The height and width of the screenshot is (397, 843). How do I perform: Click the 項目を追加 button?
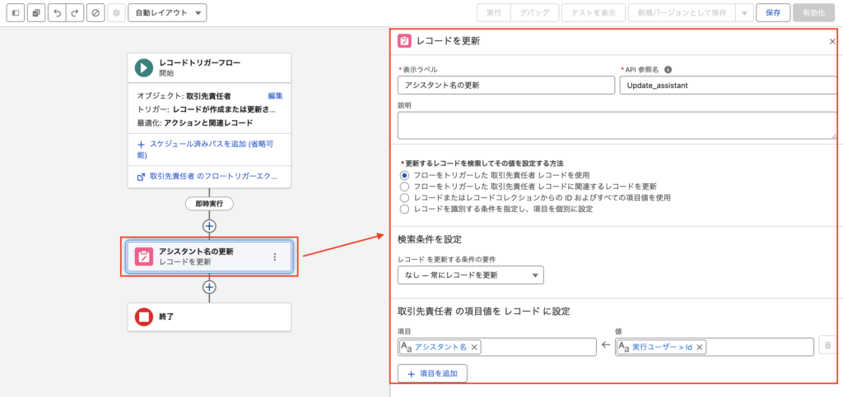tap(432, 373)
